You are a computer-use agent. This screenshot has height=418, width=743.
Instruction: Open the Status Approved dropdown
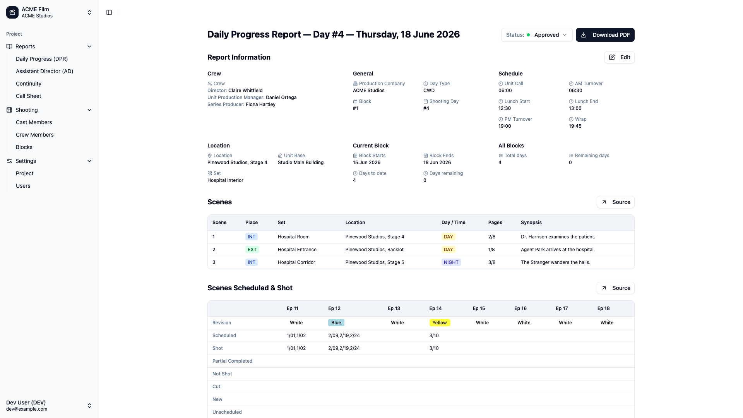click(537, 35)
